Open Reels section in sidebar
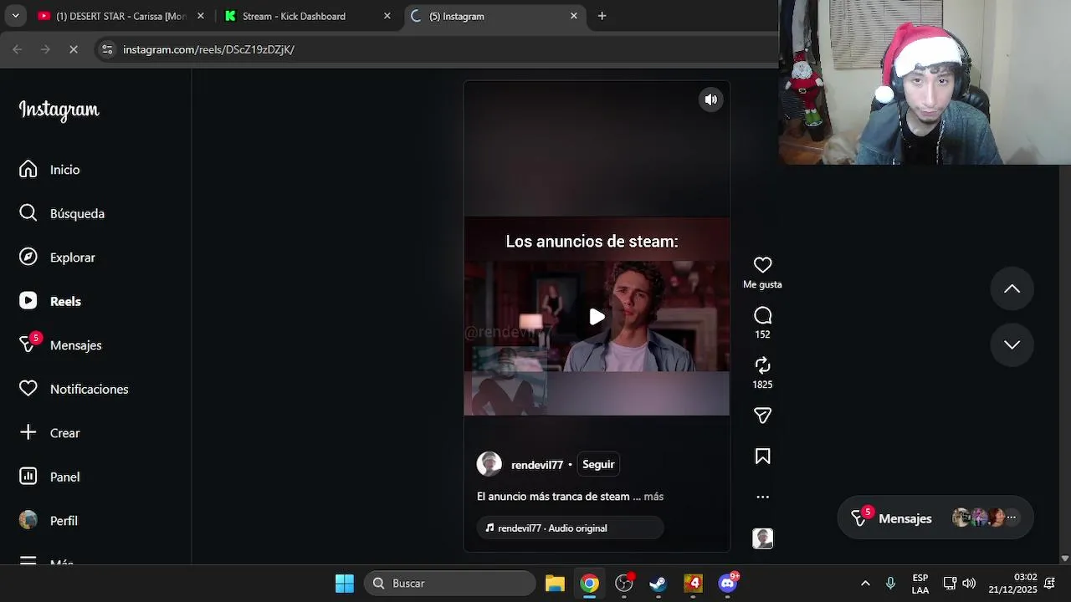This screenshot has width=1071, height=602. (50, 301)
